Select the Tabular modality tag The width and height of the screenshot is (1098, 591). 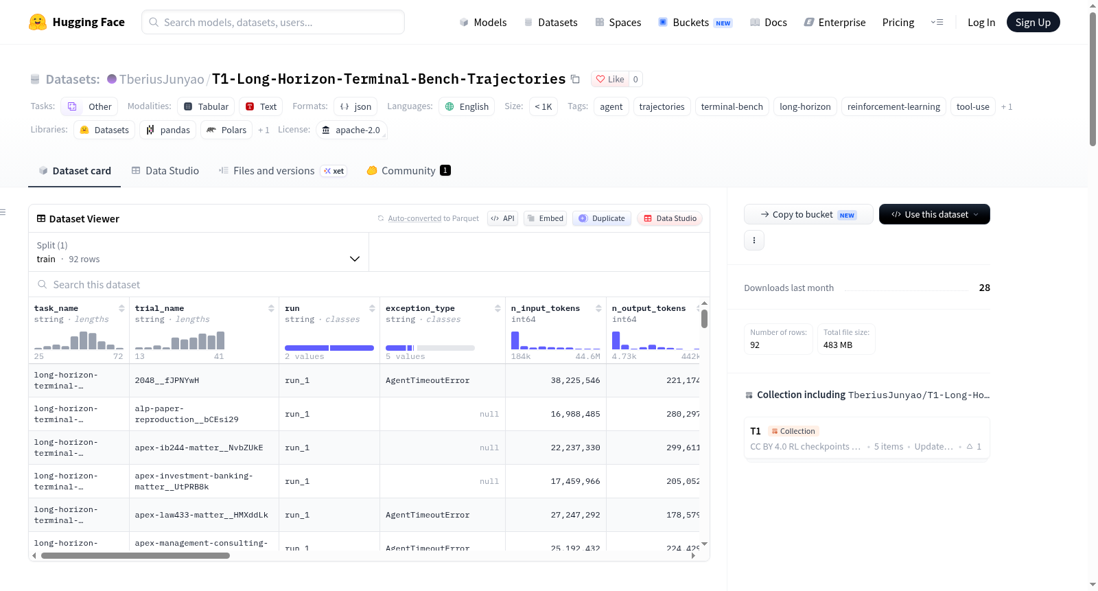tap(206, 106)
